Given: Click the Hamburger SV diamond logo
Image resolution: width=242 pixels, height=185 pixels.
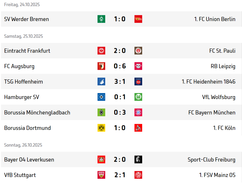Looking at the screenshot, I should [101, 97].
